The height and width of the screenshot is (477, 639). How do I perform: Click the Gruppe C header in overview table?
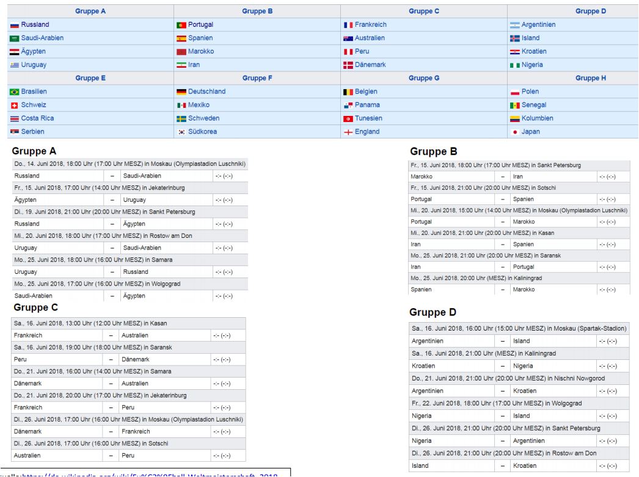(x=424, y=11)
